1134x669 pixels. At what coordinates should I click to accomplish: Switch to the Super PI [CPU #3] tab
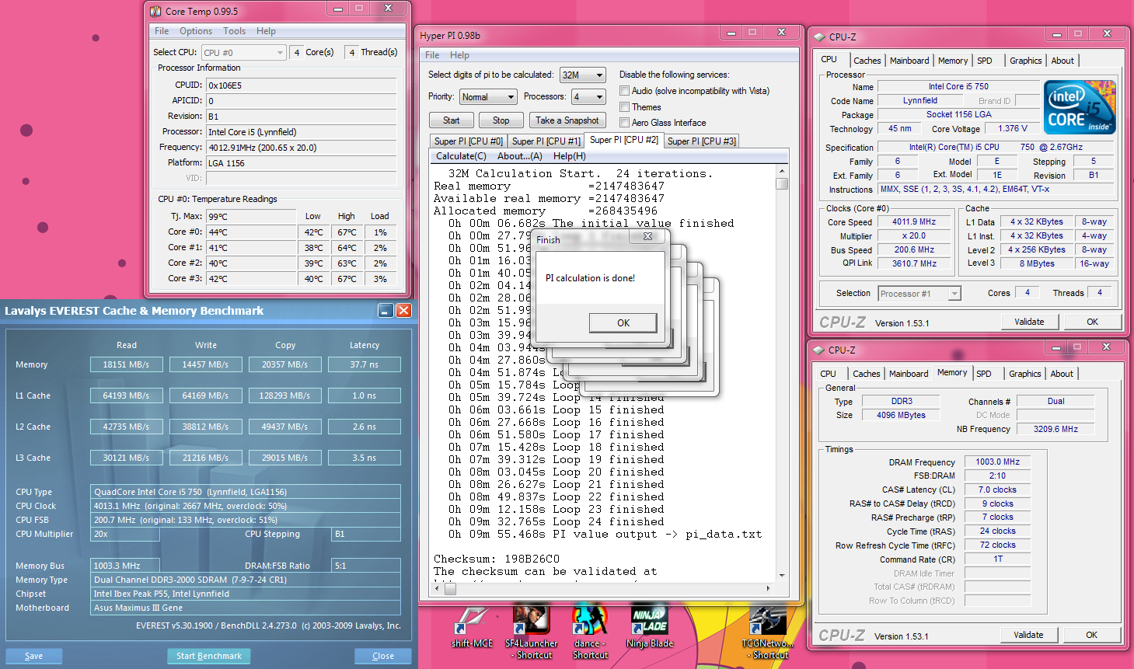(701, 141)
